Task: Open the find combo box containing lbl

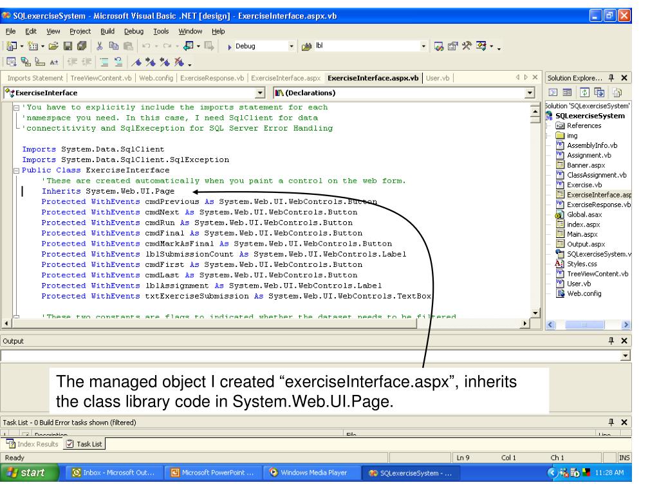Action: pos(423,46)
